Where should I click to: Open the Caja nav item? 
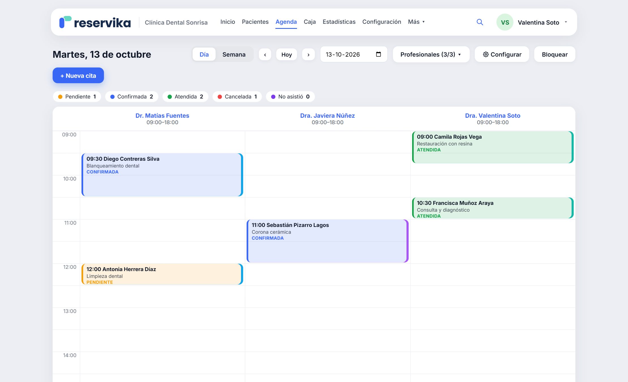pyautogui.click(x=310, y=22)
